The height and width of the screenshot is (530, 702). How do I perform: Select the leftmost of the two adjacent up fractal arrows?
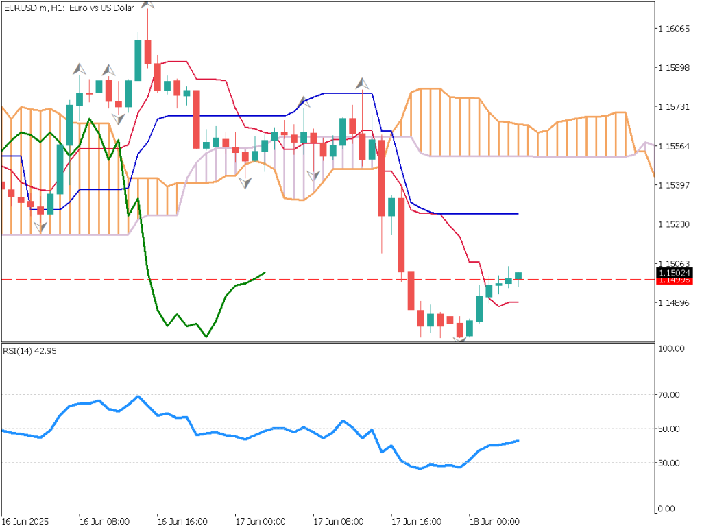(80, 69)
